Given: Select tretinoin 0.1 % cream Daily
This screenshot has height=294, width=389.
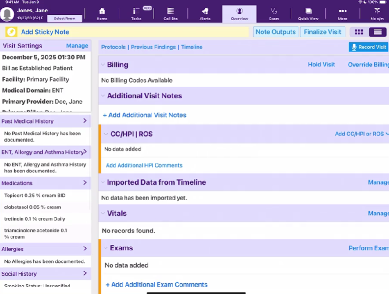Looking at the screenshot, I should tap(34, 219).
